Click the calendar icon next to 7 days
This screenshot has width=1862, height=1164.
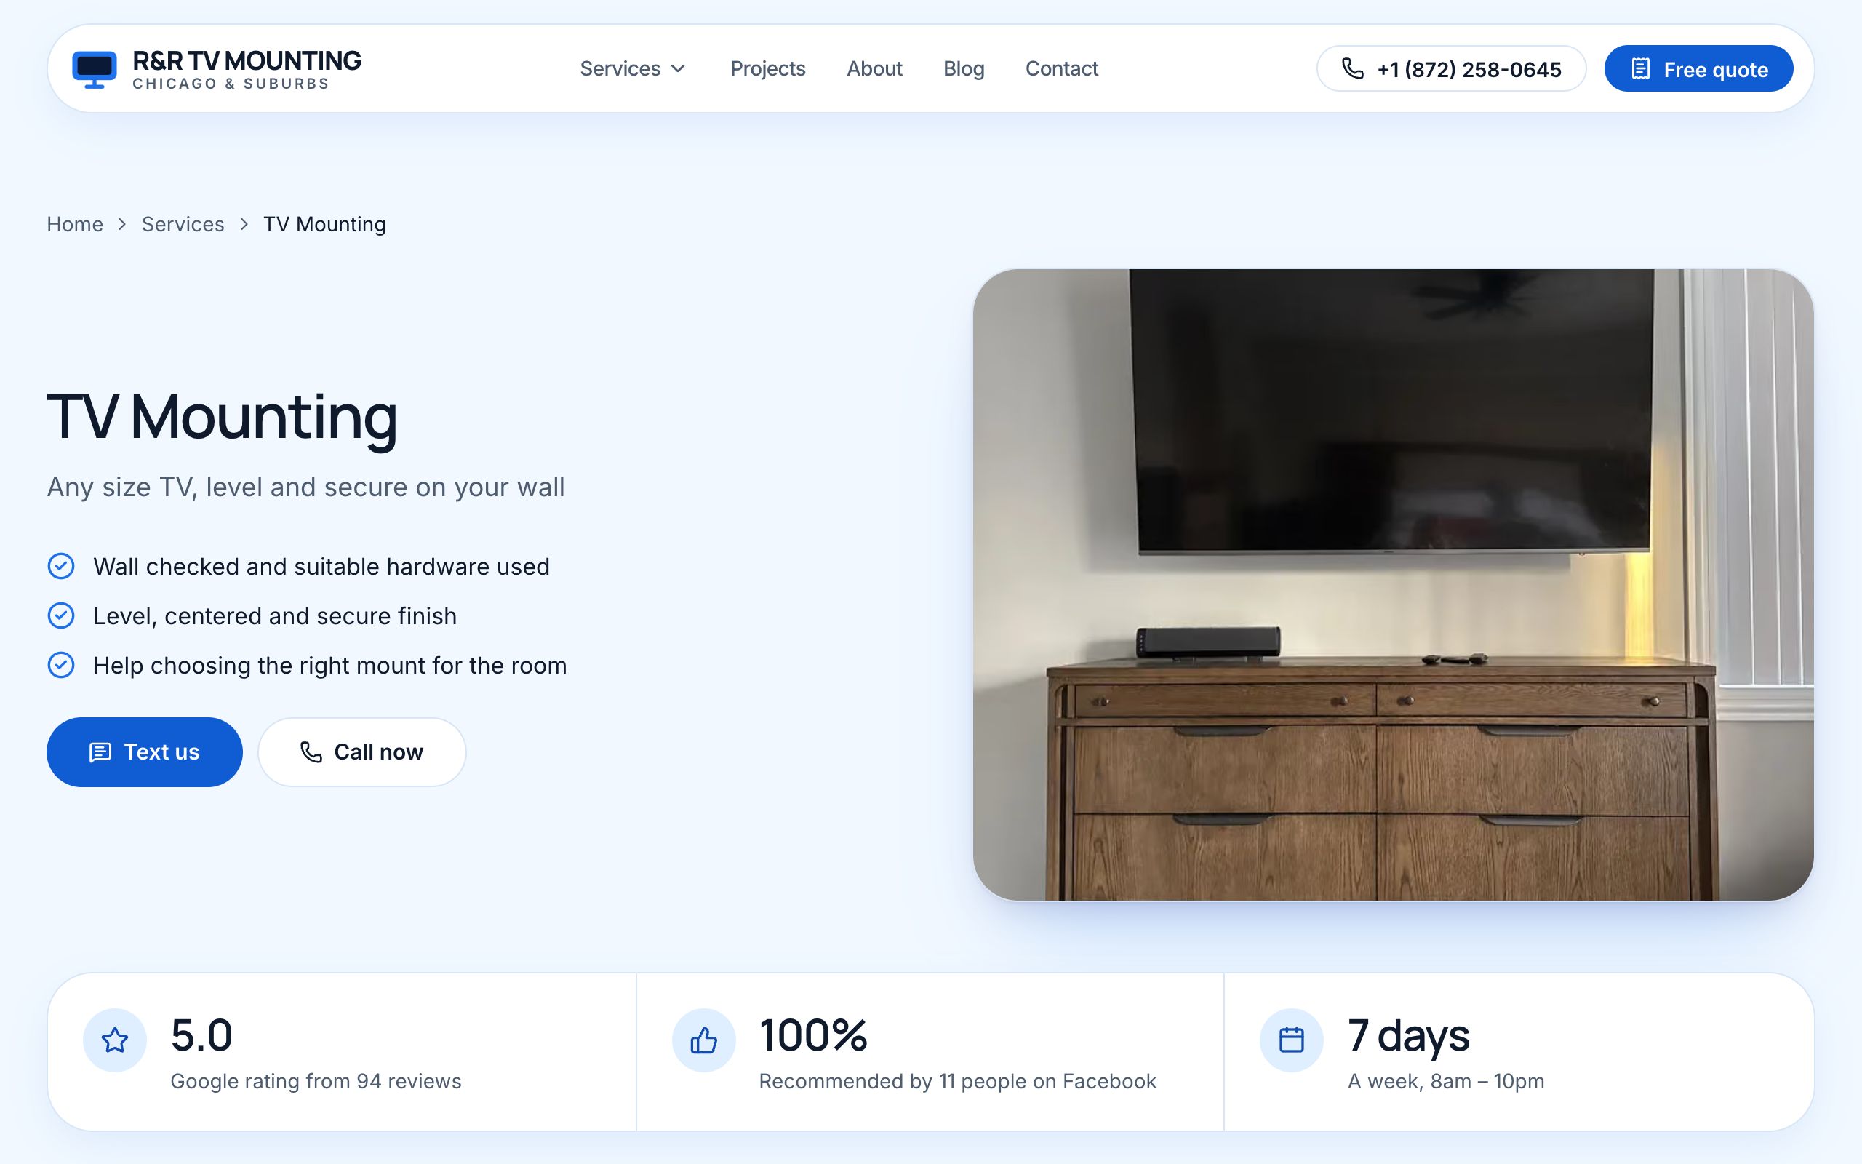tap(1291, 1040)
